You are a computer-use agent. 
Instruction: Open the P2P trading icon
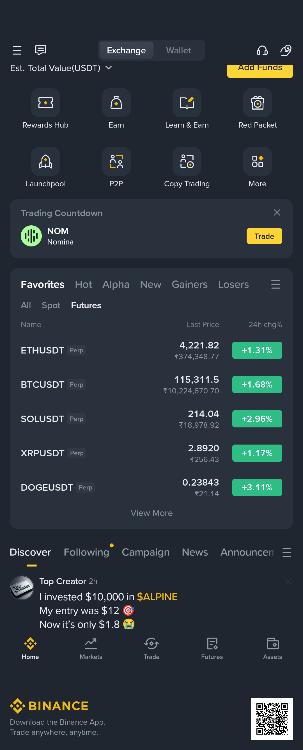116,162
